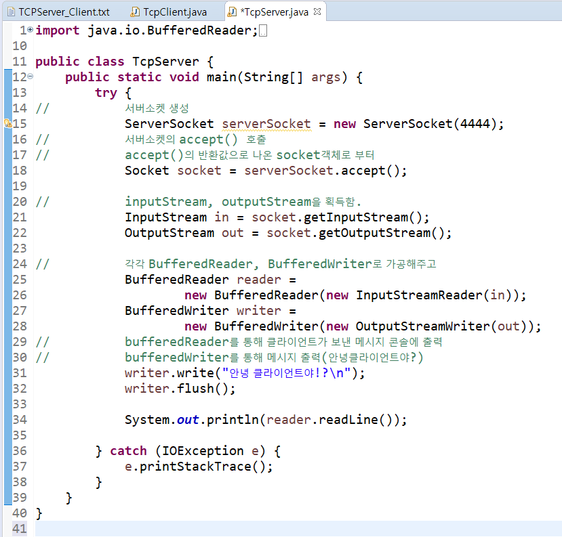Select the *TcpServer.java editor tab
This screenshot has height=537, width=562.
click(x=274, y=12)
